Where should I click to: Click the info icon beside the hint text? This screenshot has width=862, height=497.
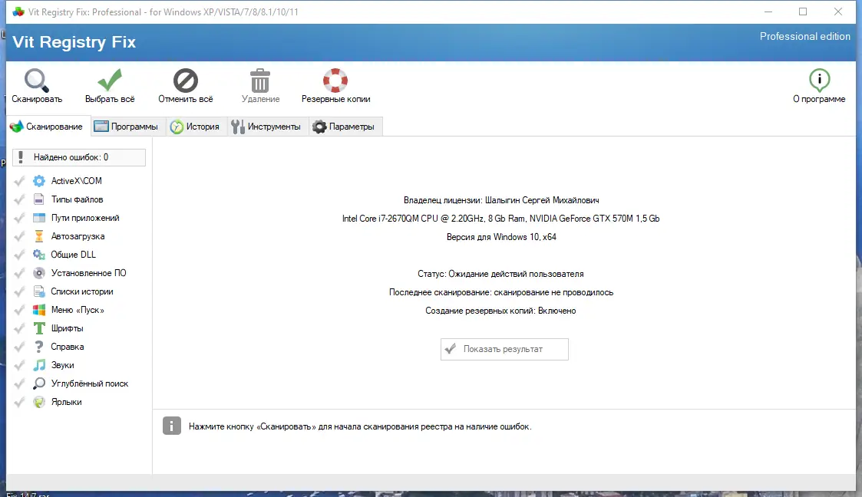[171, 426]
